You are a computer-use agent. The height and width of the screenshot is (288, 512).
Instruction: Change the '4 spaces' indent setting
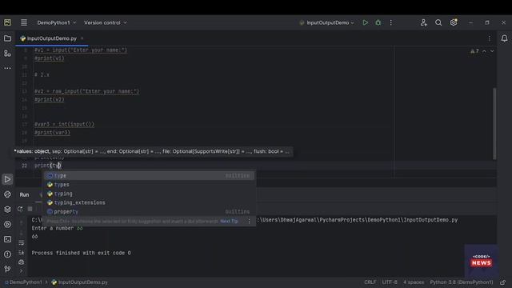click(x=414, y=282)
